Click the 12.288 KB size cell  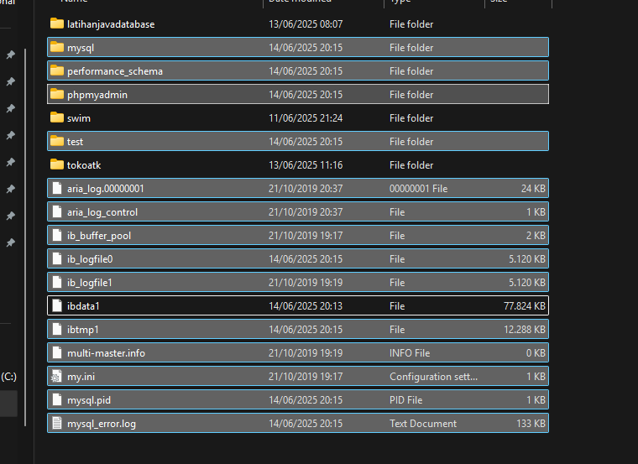[x=525, y=330]
